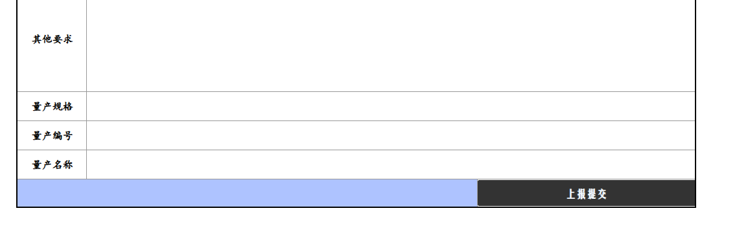Click empty white area below the form
The width and height of the screenshot is (737, 250).
pyautogui.click(x=368, y=229)
